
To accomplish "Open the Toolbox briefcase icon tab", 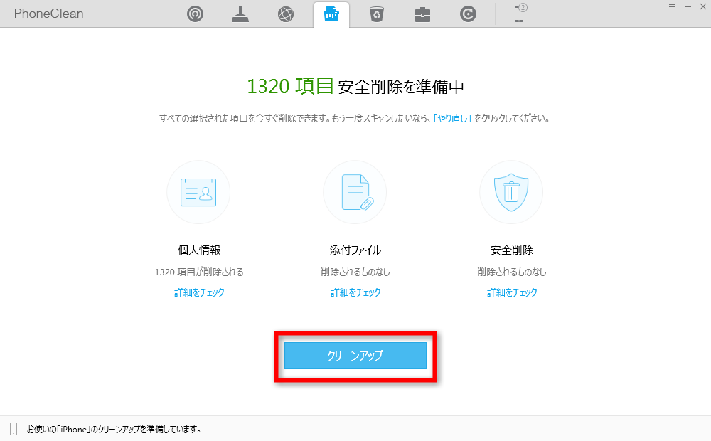I will pyautogui.click(x=422, y=14).
